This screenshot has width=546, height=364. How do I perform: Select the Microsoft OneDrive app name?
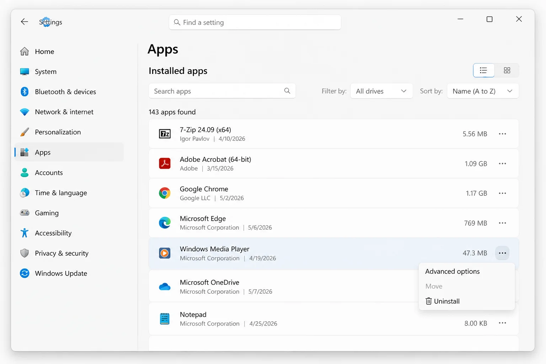[x=209, y=282]
